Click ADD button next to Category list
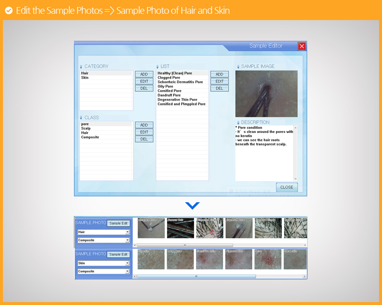This screenshot has height=305, width=382. click(144, 74)
